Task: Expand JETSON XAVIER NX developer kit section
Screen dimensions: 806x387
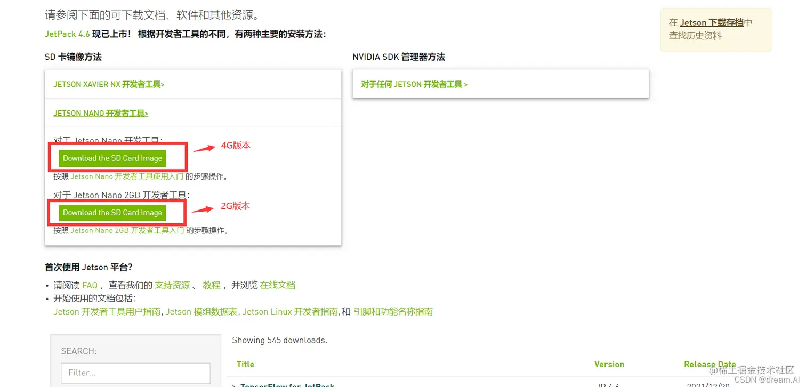Action: tap(109, 84)
